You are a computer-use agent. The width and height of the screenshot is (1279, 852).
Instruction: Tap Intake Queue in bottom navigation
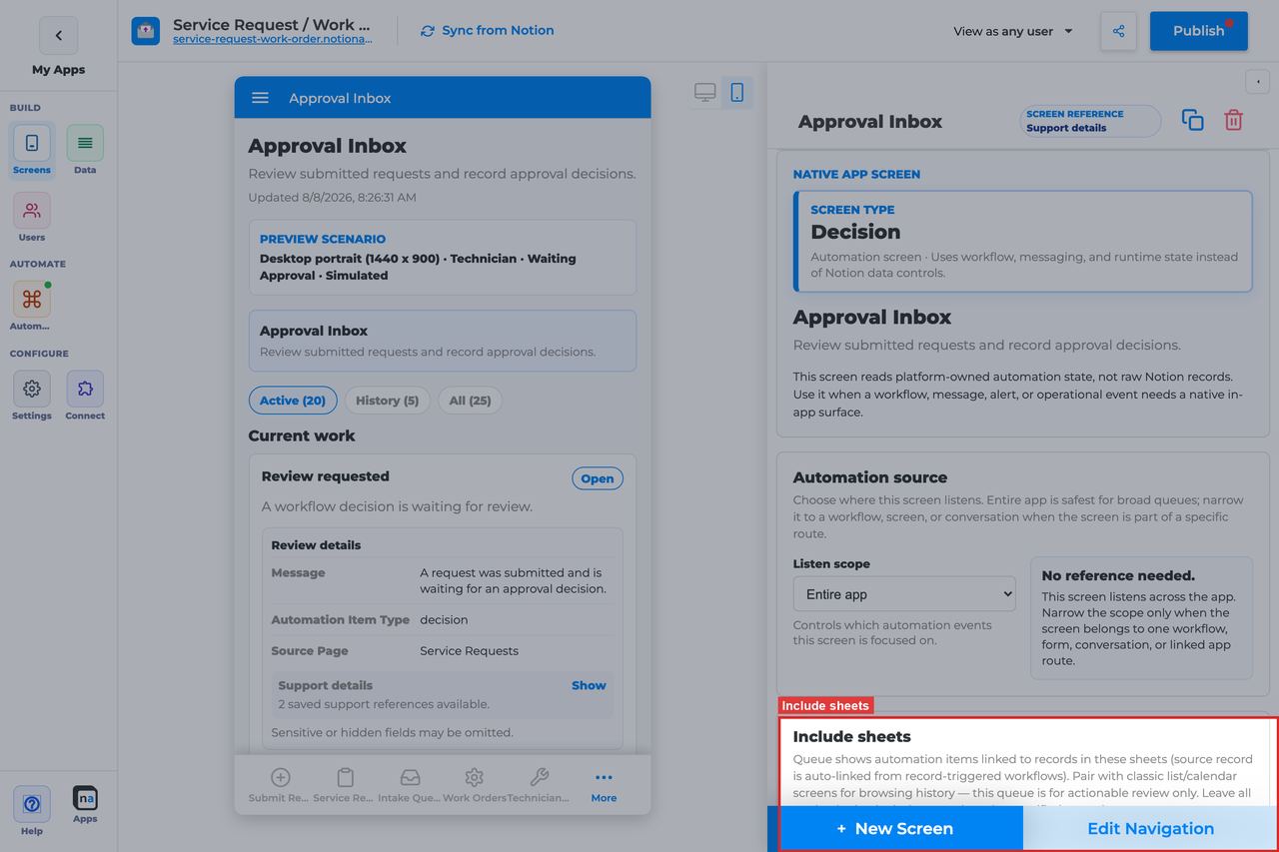[x=410, y=785]
